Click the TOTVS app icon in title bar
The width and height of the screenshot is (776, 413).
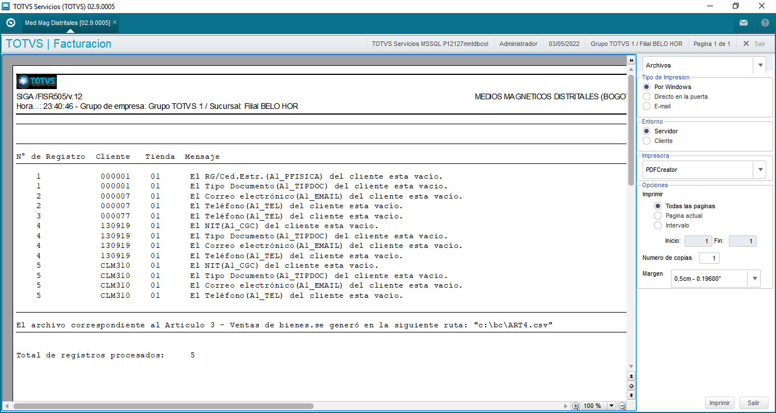pos(7,6)
